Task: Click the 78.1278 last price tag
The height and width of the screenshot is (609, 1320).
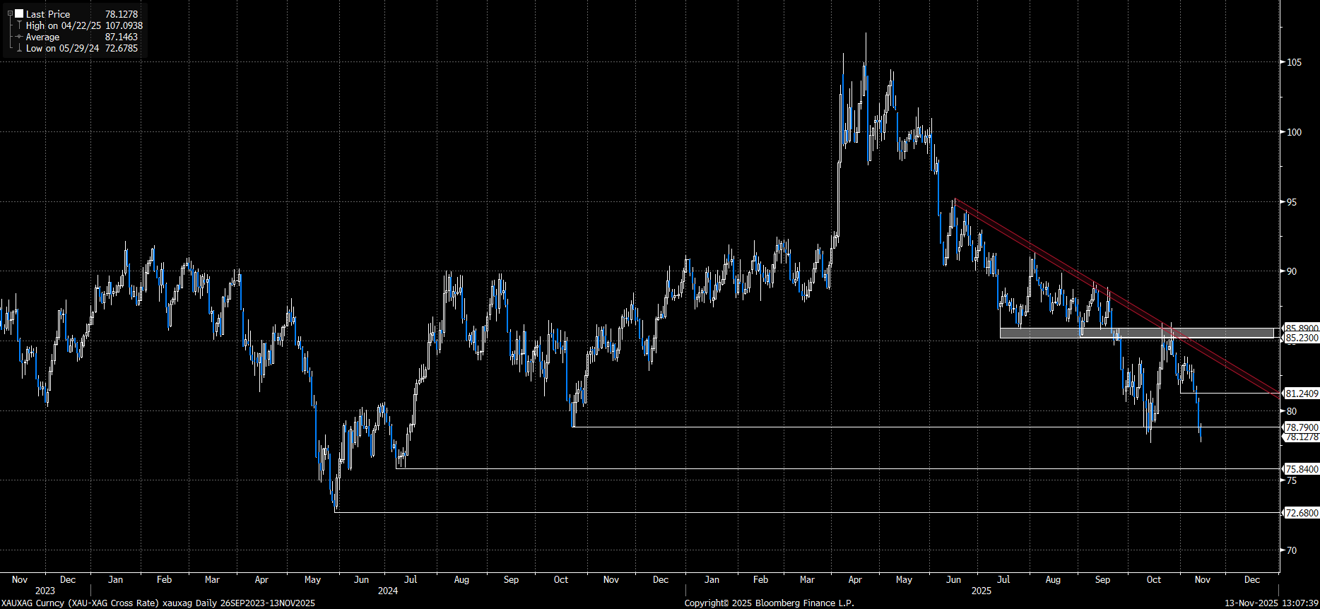Action: click(1301, 438)
